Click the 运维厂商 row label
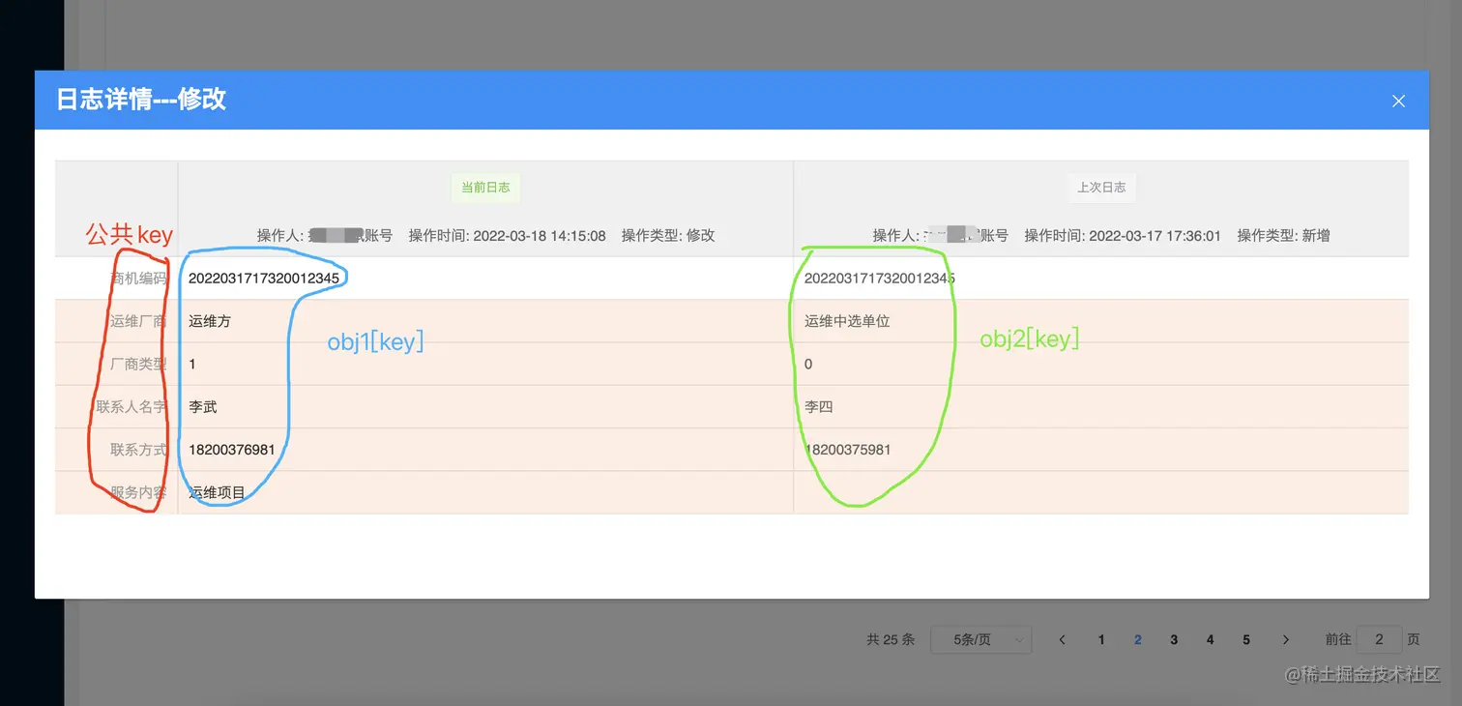The height and width of the screenshot is (706, 1462). 138,321
